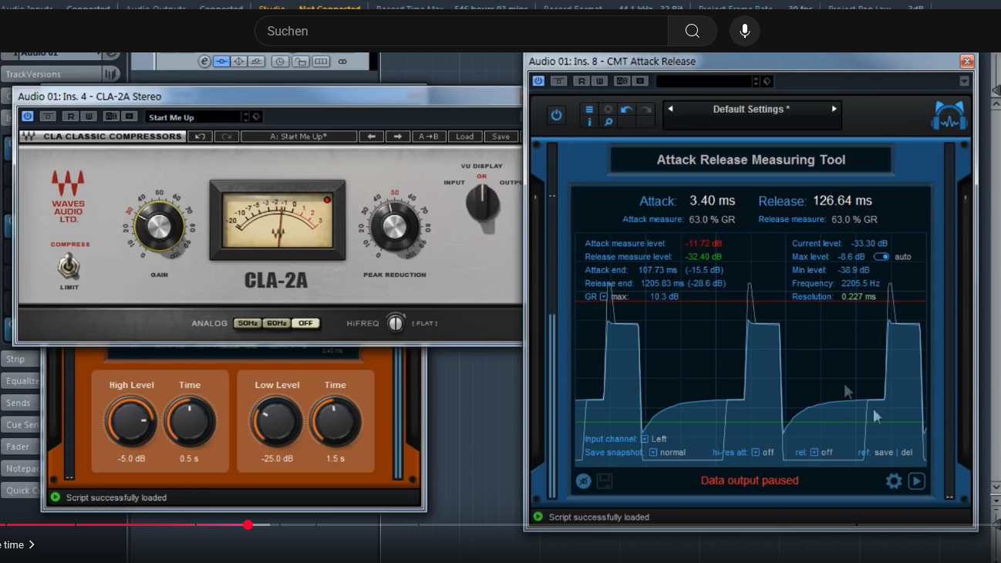Click the Waves Audio logo
The height and width of the screenshot is (563, 1001).
tap(68, 196)
